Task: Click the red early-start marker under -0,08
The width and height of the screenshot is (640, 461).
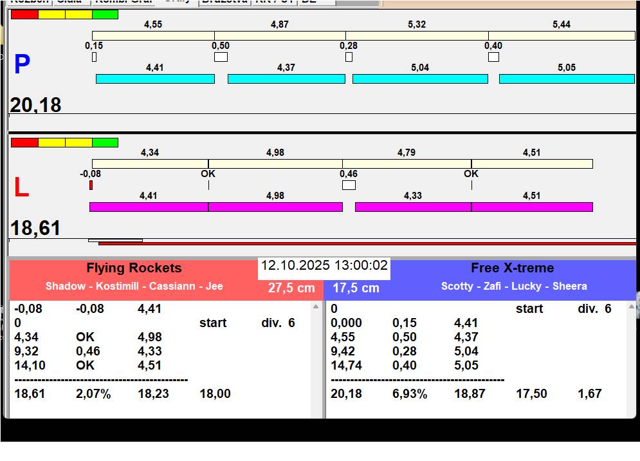Action: tap(91, 185)
